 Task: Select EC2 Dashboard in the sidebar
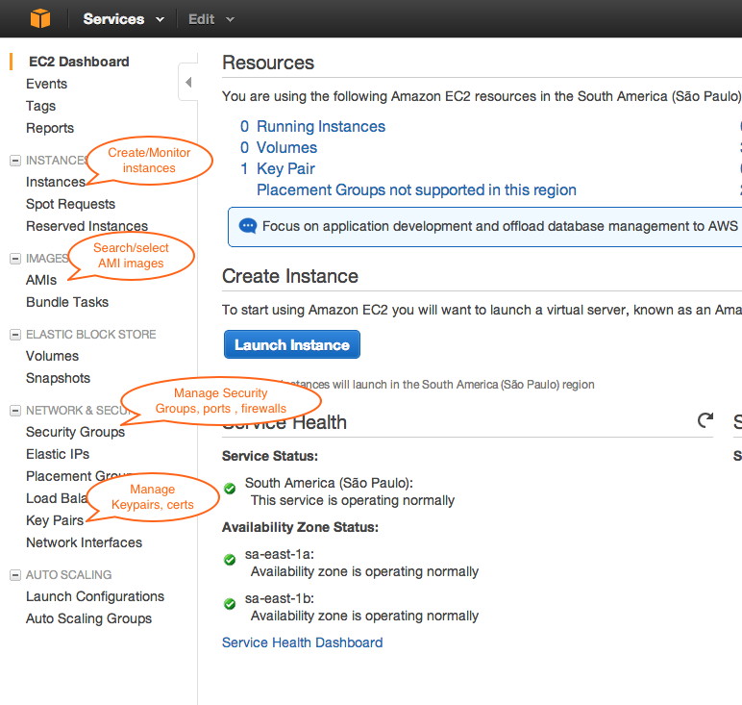coord(79,62)
